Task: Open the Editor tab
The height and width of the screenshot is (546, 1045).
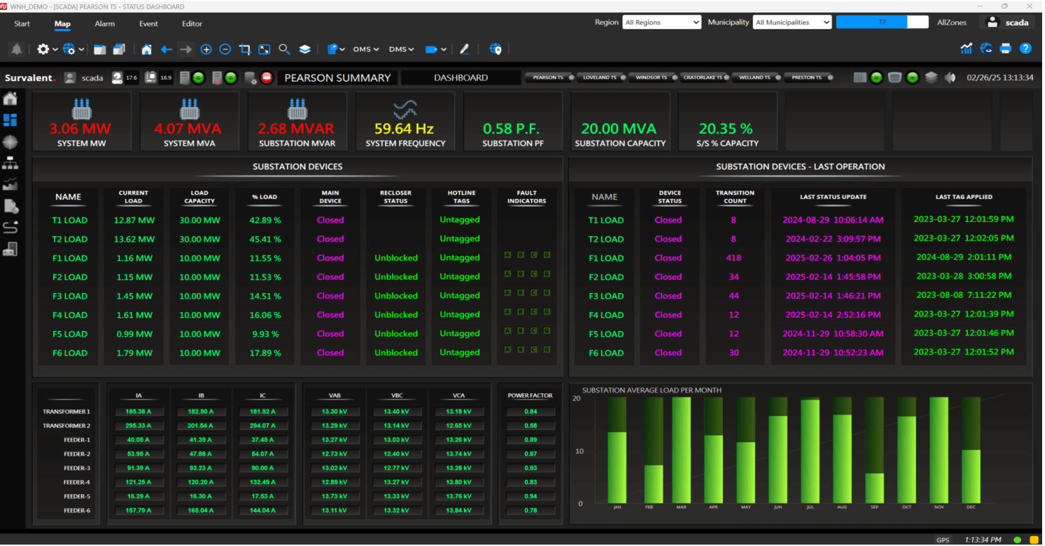Action: click(x=192, y=23)
